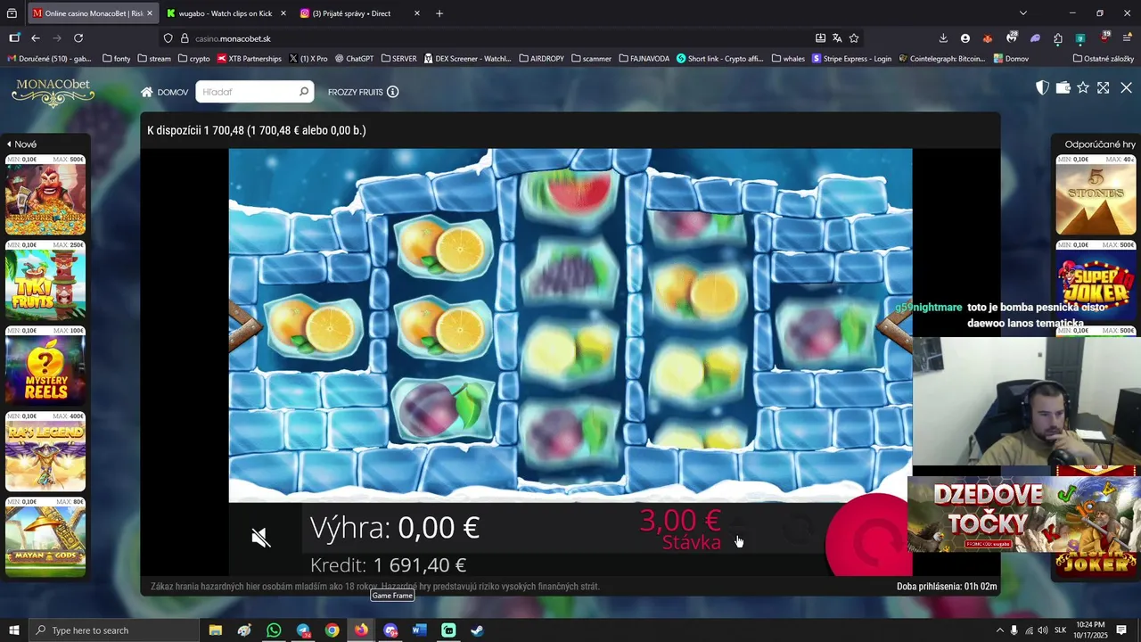Open Mystery Reels game thumbnail
1141x642 pixels.
45,366
